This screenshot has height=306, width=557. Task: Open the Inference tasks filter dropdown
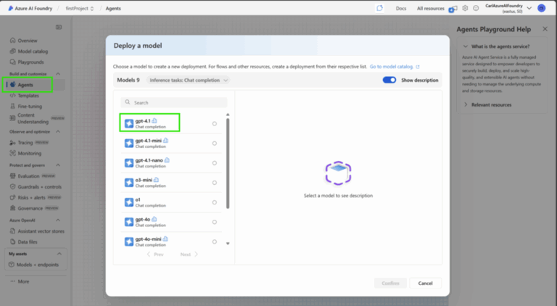189,80
